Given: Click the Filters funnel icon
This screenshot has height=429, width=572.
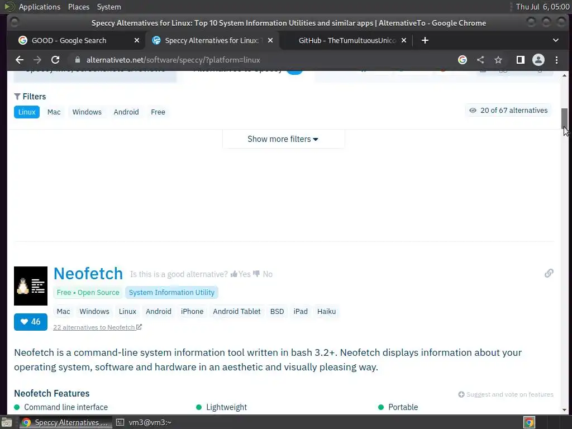Looking at the screenshot, I should 17,97.
